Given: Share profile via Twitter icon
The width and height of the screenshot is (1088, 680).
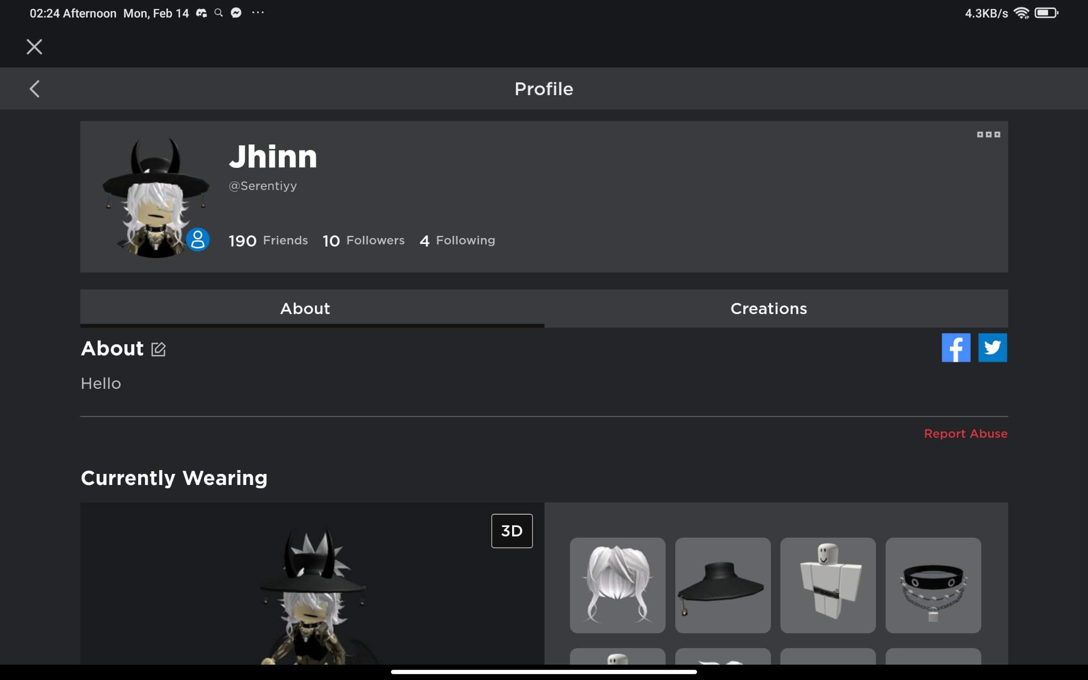Looking at the screenshot, I should click(992, 347).
